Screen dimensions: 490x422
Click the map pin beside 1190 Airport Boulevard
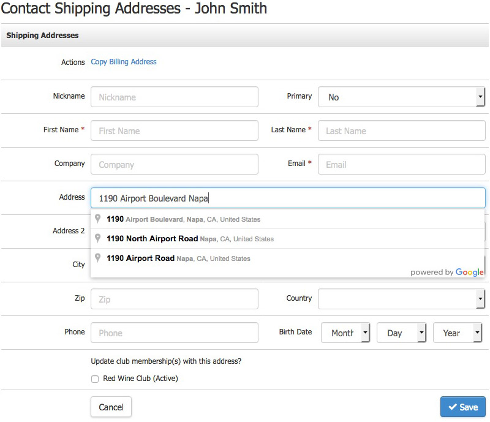(97, 219)
